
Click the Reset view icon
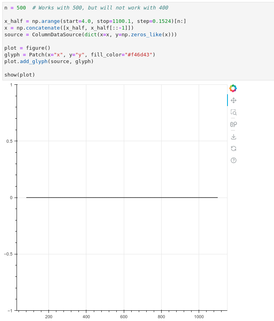click(233, 148)
